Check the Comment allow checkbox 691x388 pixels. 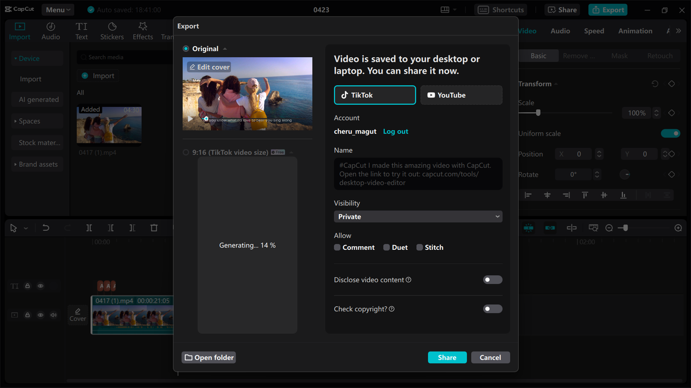[337, 247]
